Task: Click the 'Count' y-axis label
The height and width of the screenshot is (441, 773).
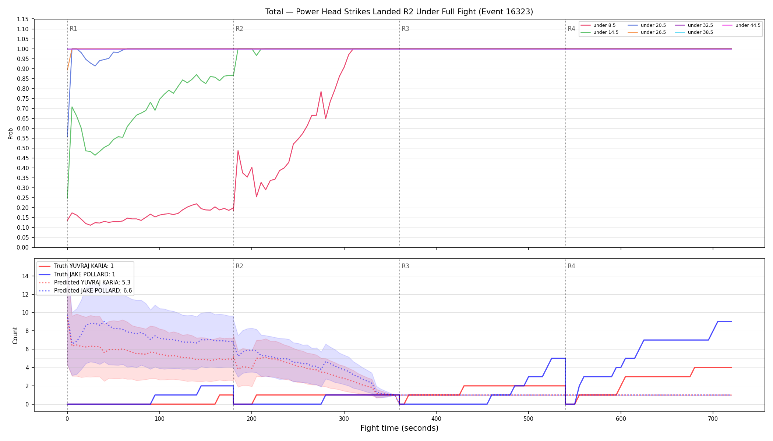Action: click(x=15, y=335)
